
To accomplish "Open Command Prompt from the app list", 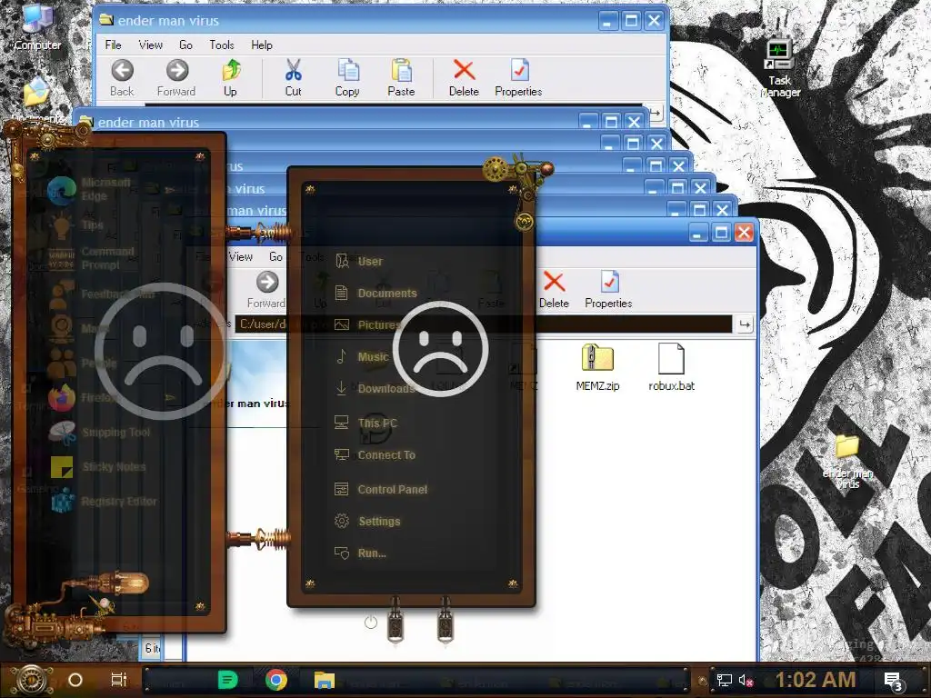I will pos(91,258).
